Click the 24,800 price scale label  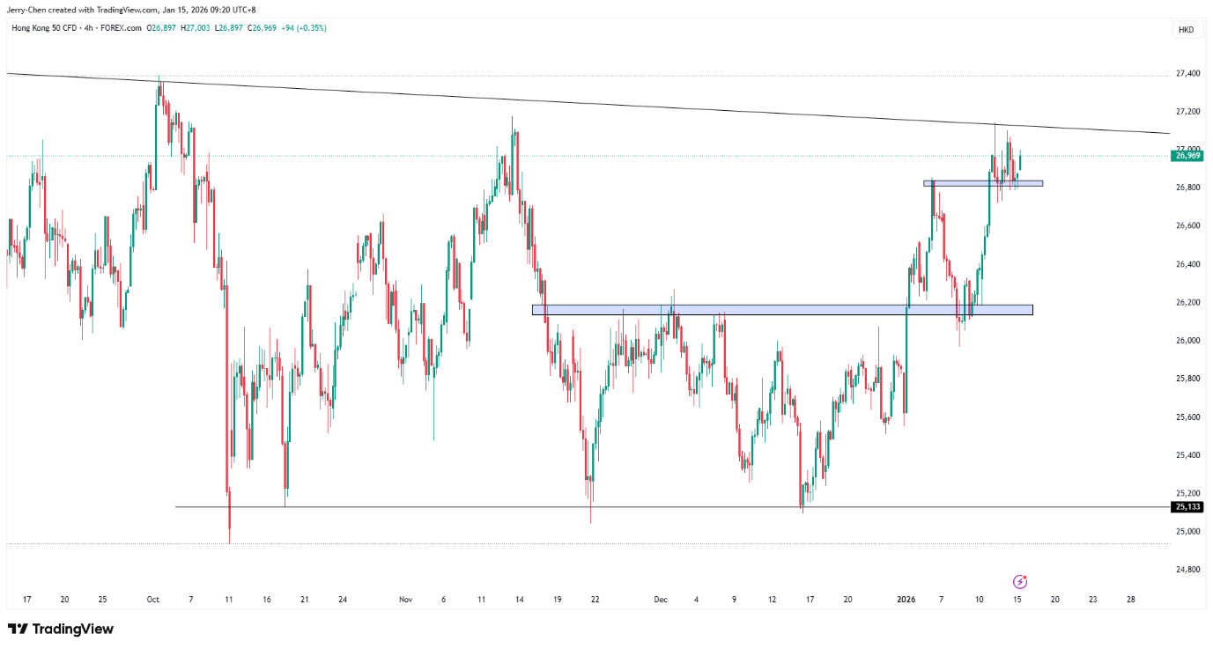click(1187, 570)
